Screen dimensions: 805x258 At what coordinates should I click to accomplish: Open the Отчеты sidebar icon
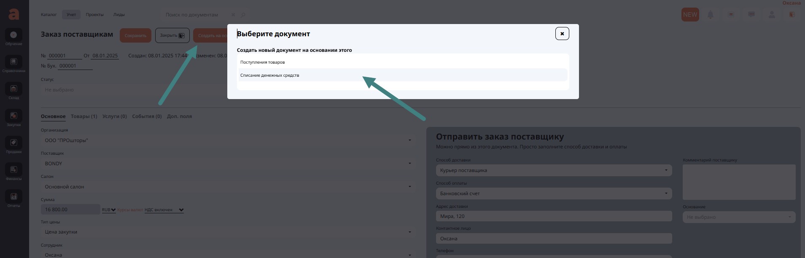(13, 199)
